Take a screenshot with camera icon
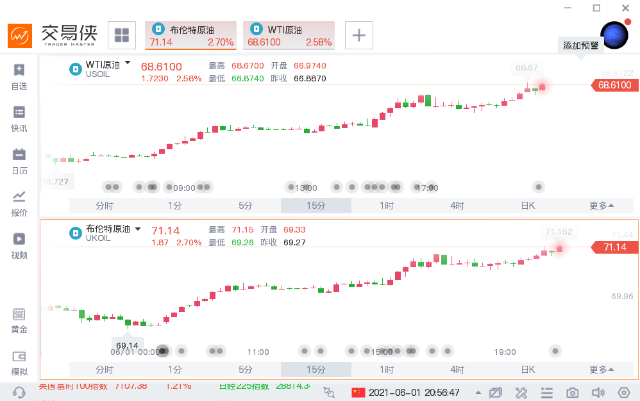The image size is (640, 401). (x=572, y=393)
